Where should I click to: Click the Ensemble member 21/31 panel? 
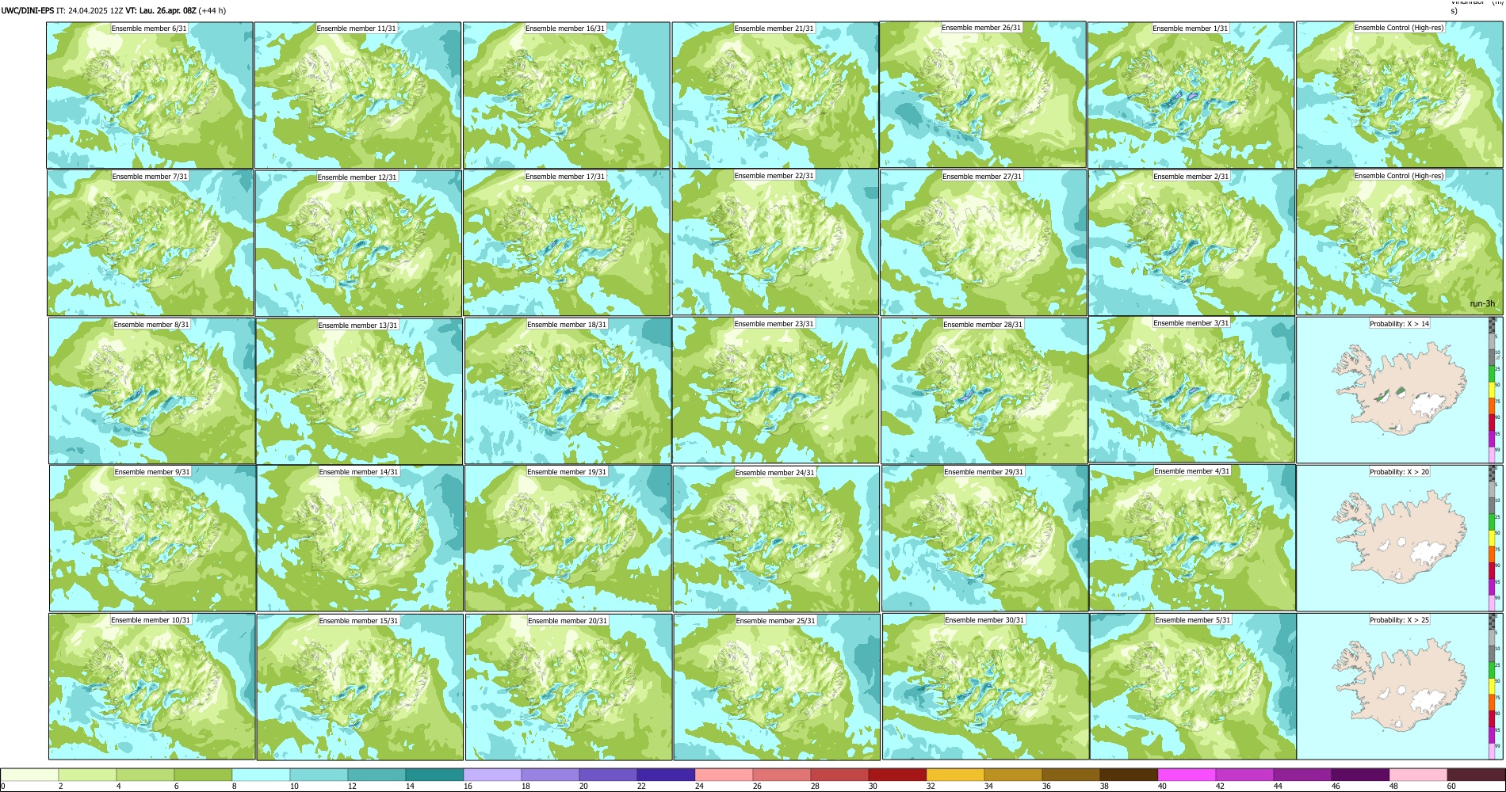click(775, 95)
